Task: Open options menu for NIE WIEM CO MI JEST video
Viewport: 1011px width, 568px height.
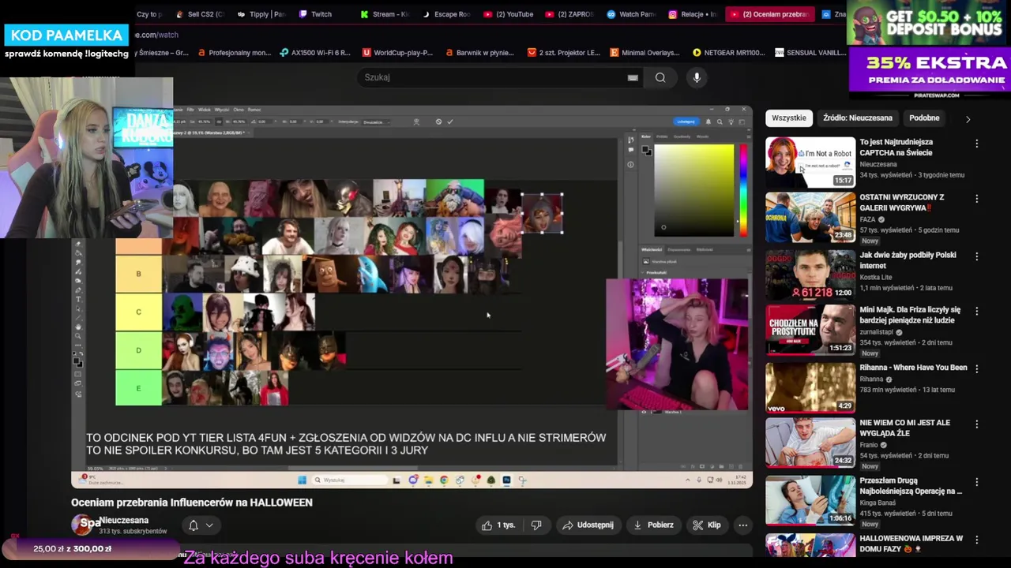Action: (x=977, y=424)
